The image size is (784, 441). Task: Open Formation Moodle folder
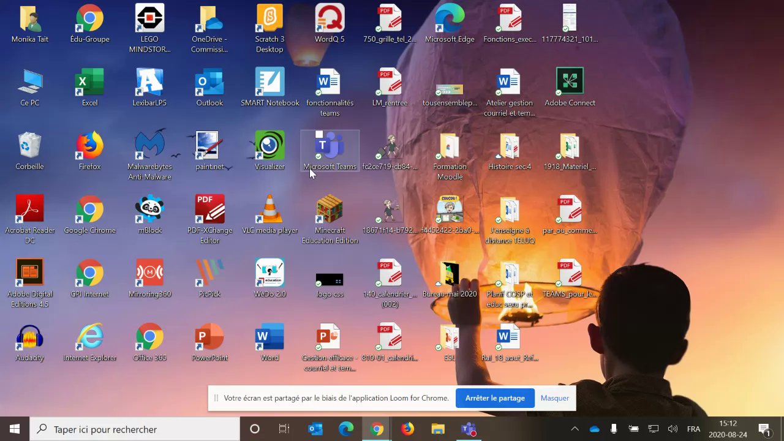[x=450, y=156]
